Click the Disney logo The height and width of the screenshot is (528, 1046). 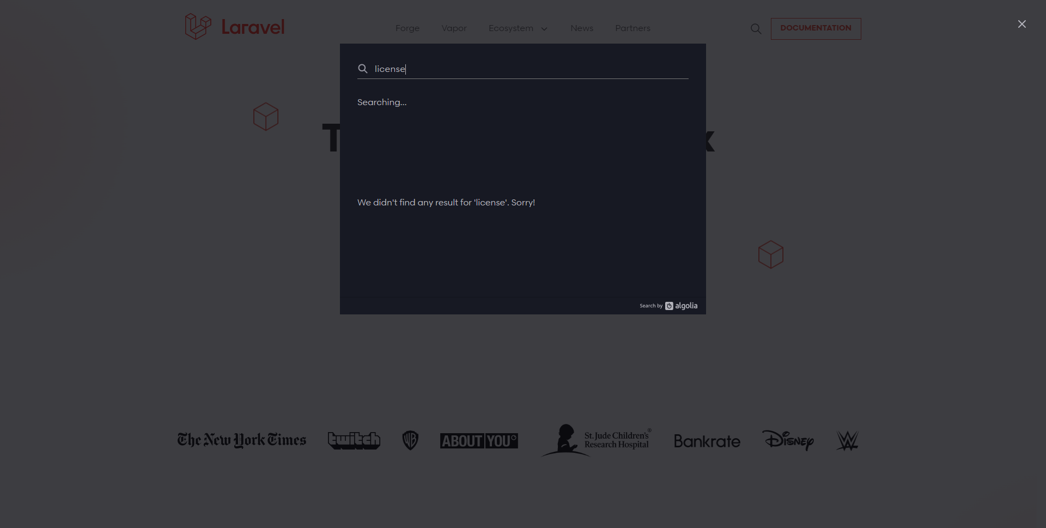point(788,440)
